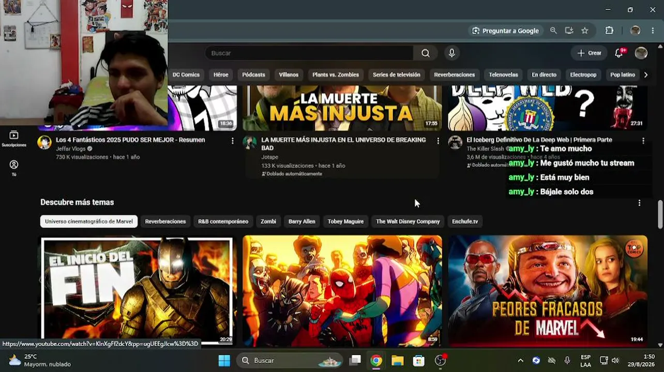Select the Zombi topic chip

268,222
